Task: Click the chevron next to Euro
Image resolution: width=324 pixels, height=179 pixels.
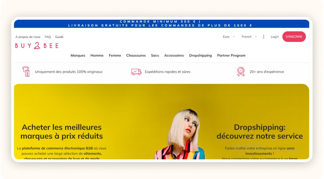Action: coord(234,37)
